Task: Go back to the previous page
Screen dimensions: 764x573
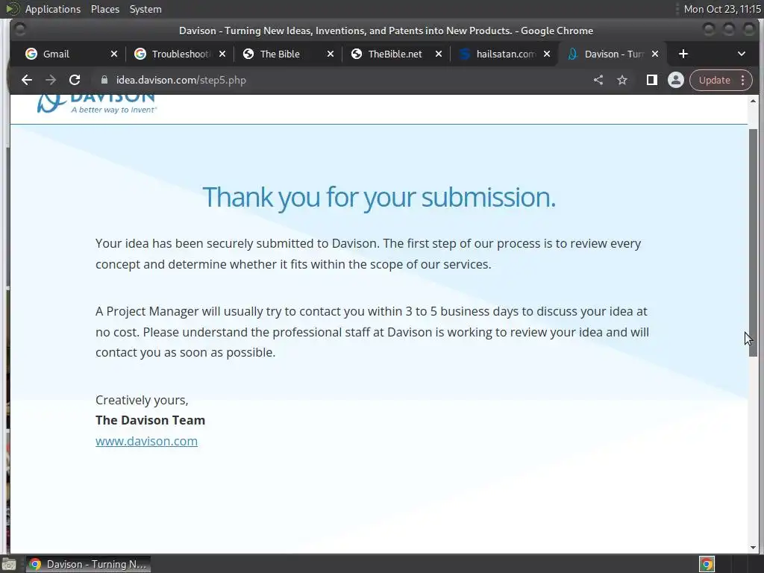Action: [27, 80]
